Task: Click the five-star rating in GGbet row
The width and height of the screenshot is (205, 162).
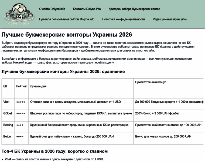Action: 21,114
